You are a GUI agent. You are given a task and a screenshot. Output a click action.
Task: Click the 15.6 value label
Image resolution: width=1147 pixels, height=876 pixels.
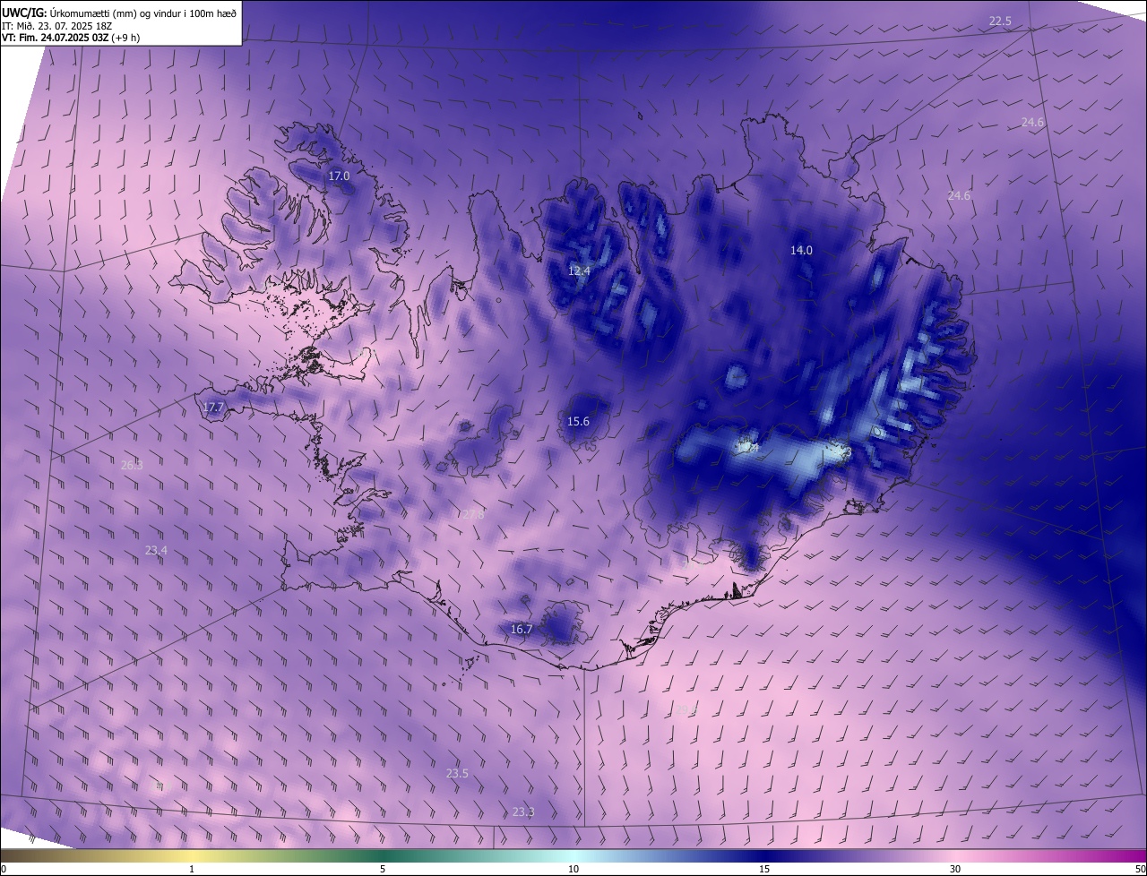click(x=579, y=422)
